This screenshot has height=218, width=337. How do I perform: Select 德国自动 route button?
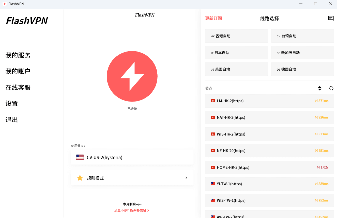coord(302,69)
